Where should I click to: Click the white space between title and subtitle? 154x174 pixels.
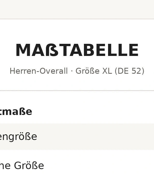tap(77, 62)
